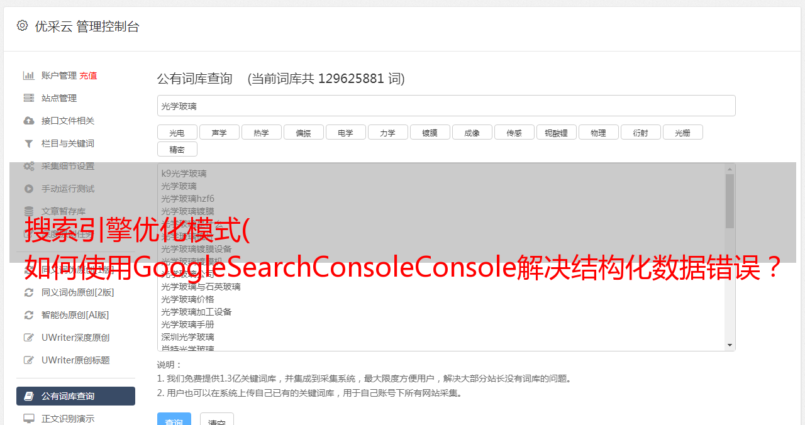Select the 偏振 tag button
Screen dimensions: 805x425
[x=303, y=132]
